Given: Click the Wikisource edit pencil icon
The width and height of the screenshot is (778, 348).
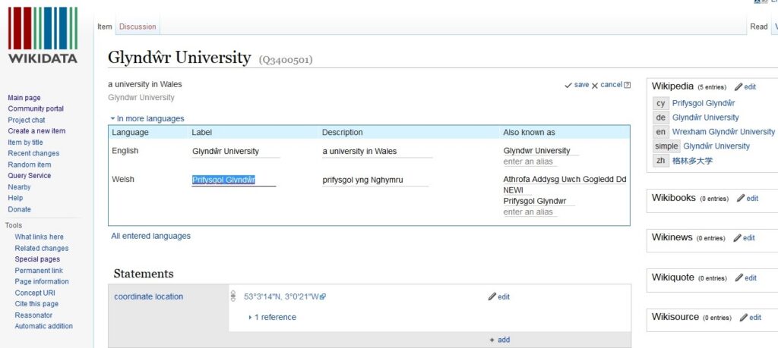Looking at the screenshot, I should pos(743,318).
